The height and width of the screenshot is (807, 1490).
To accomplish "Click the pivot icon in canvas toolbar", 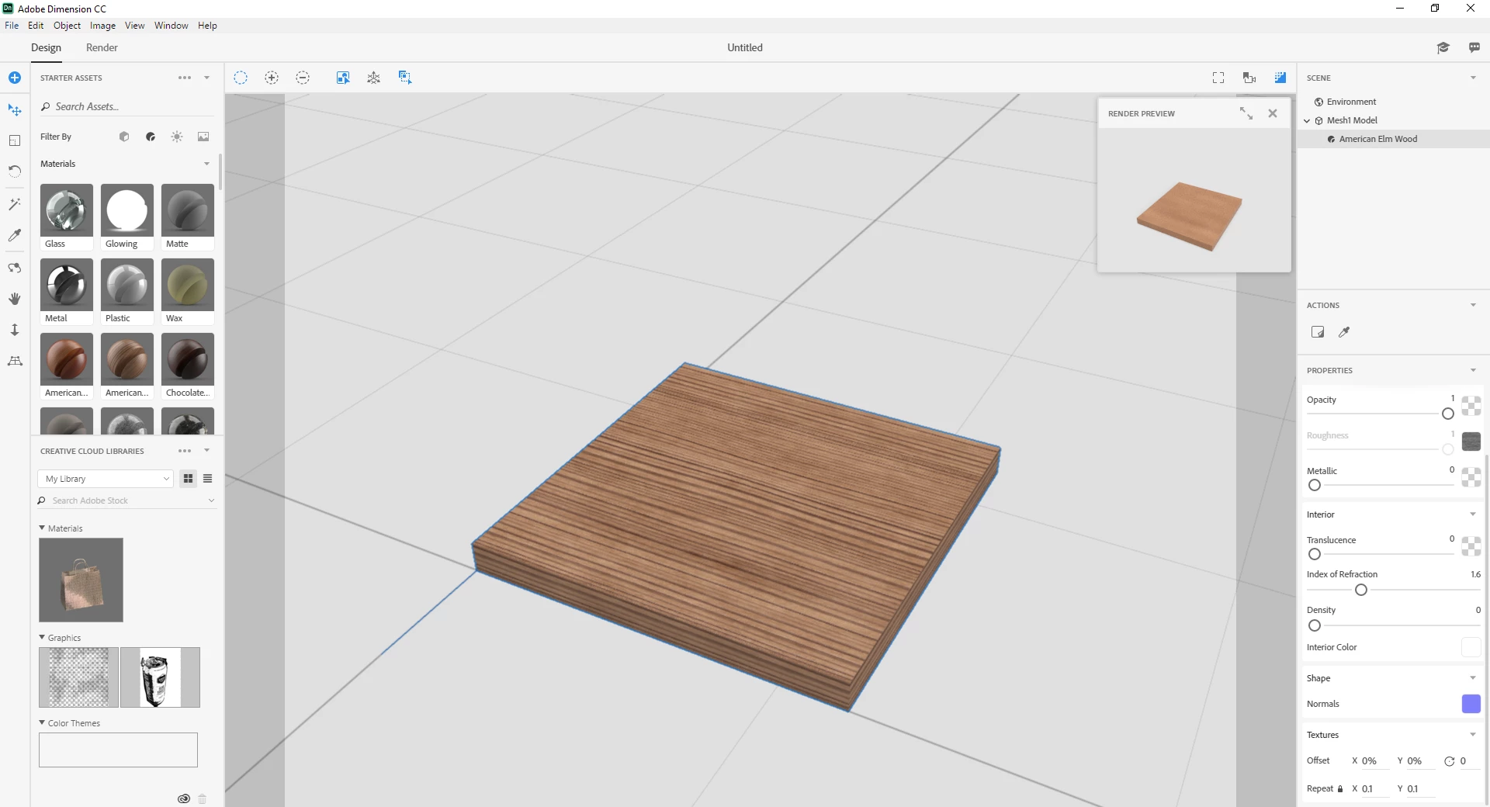I will 374,78.
